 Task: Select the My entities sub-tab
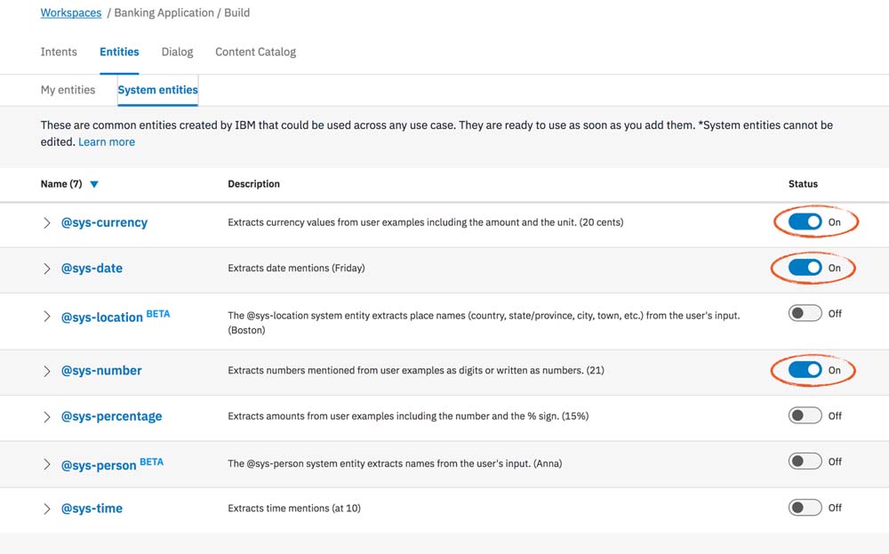tap(68, 90)
